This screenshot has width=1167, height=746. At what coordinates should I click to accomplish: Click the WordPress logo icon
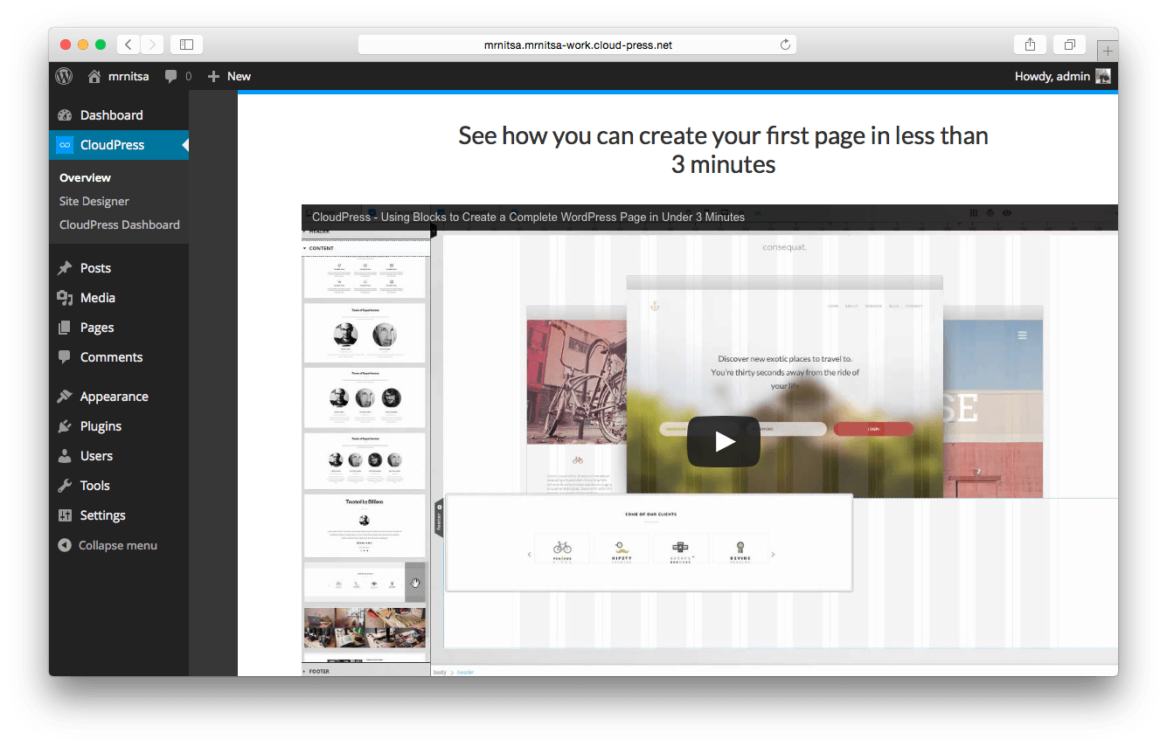tap(64, 76)
